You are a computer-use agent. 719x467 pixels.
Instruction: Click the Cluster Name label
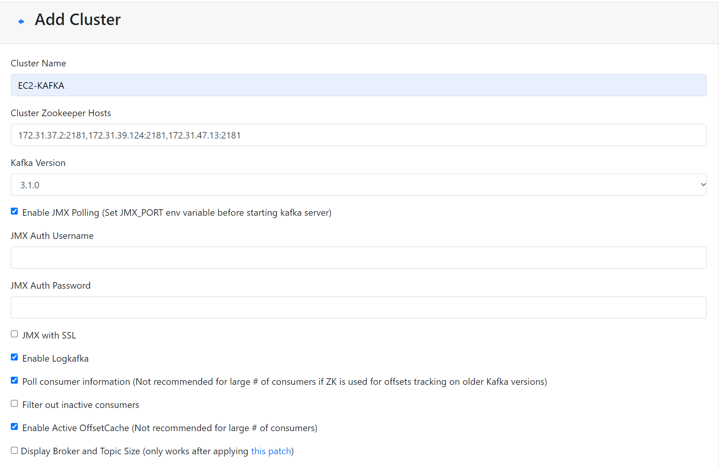[x=38, y=63]
